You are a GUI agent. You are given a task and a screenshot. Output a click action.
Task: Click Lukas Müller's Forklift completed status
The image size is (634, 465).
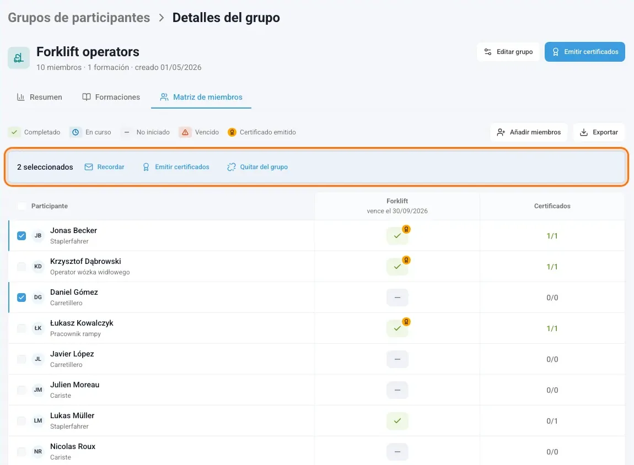tap(397, 421)
